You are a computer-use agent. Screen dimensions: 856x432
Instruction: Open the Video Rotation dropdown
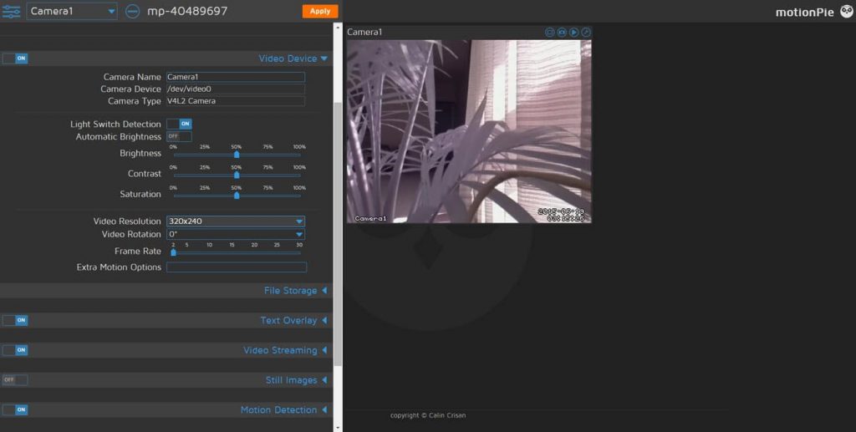pyautogui.click(x=236, y=234)
